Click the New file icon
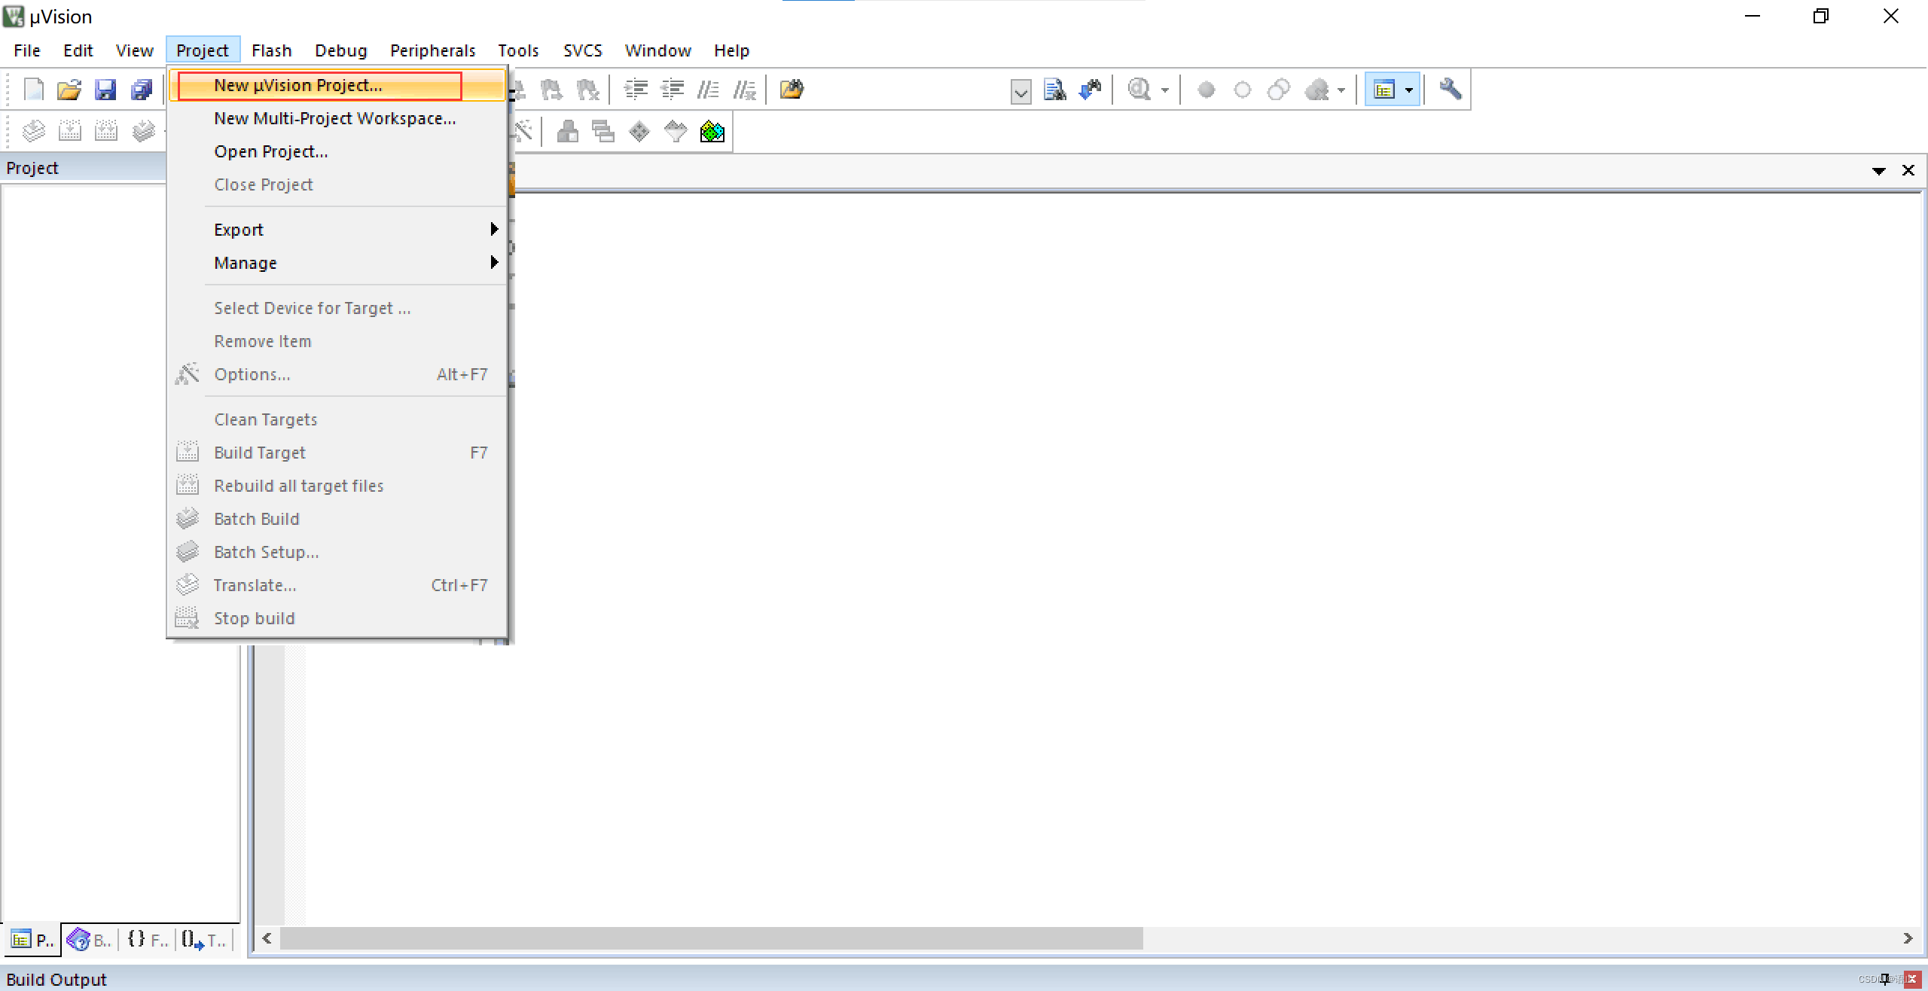 (34, 90)
